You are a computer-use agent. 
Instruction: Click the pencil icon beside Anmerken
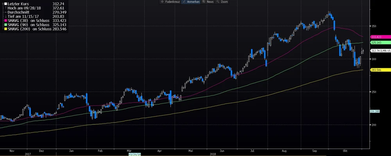(184, 2)
